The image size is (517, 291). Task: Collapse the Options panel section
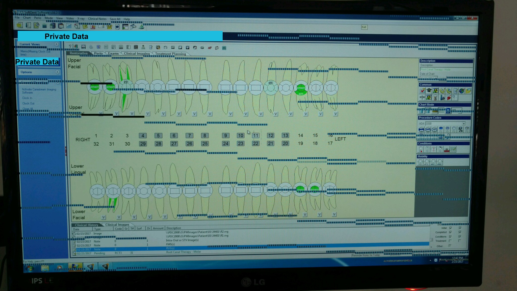(57, 72)
